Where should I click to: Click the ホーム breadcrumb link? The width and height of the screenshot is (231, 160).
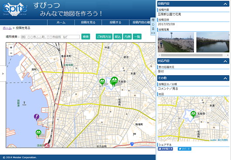[x=7, y=28]
